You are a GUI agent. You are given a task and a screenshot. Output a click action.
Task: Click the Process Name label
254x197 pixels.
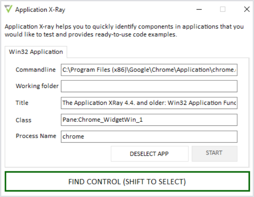(36, 136)
